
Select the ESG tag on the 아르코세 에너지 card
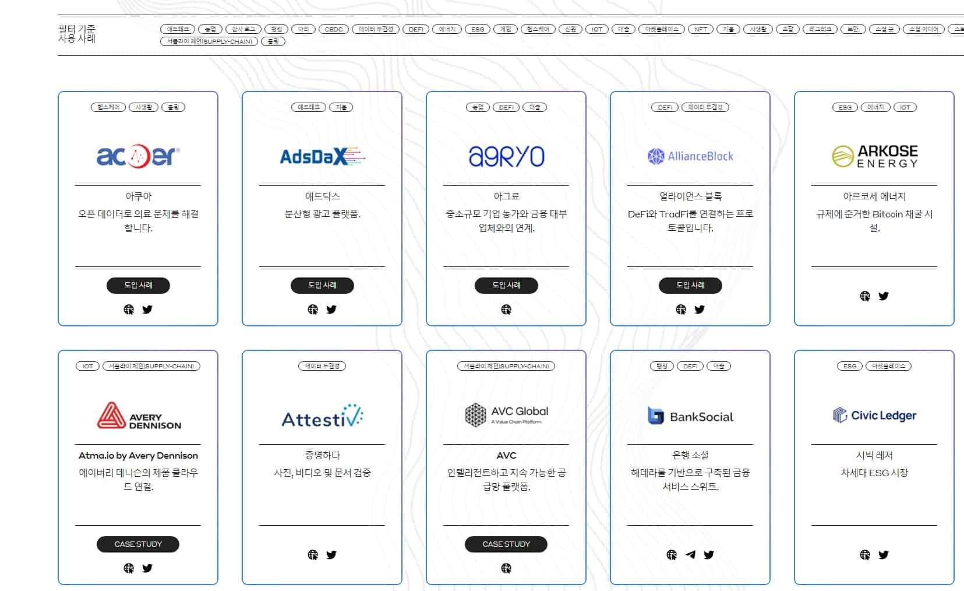[x=845, y=107]
